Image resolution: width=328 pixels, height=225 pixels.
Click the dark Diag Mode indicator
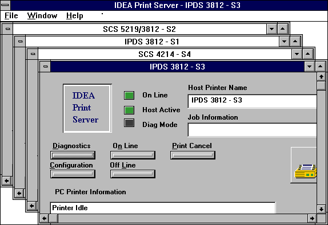129,123
